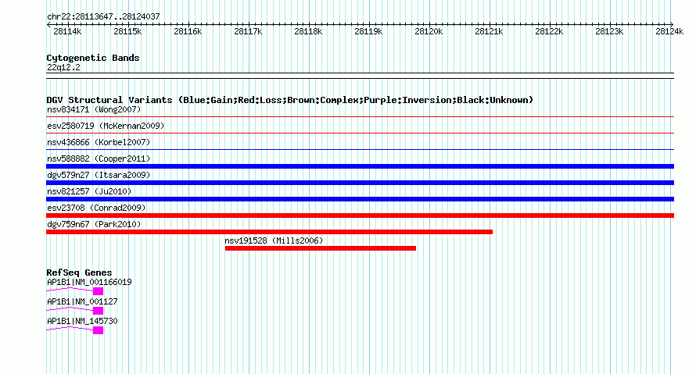The width and height of the screenshot is (696, 374).
Task: Select variant nsv588882 (Cooper2011) label
Action: [x=99, y=159]
